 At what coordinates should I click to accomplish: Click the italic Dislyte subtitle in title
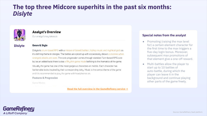pos(23,14)
